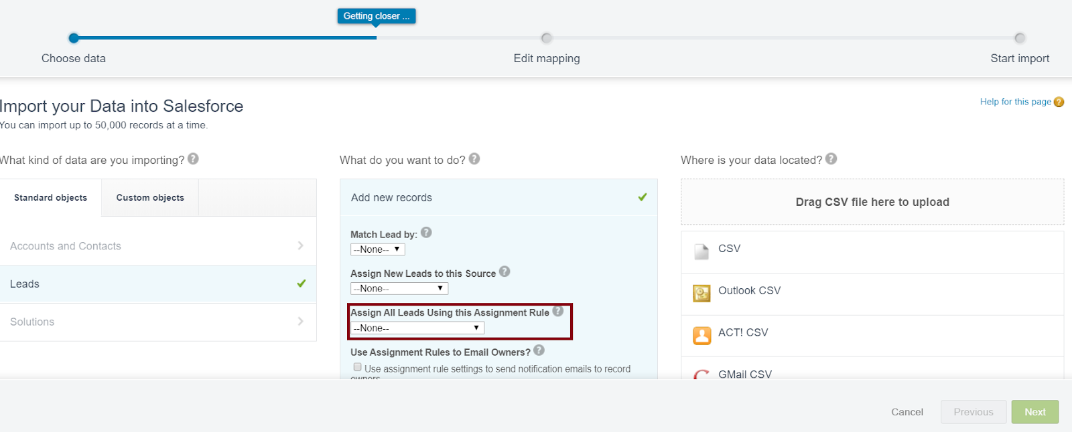
Task: Enable assignment rule notification emails checkbox
Action: click(358, 367)
